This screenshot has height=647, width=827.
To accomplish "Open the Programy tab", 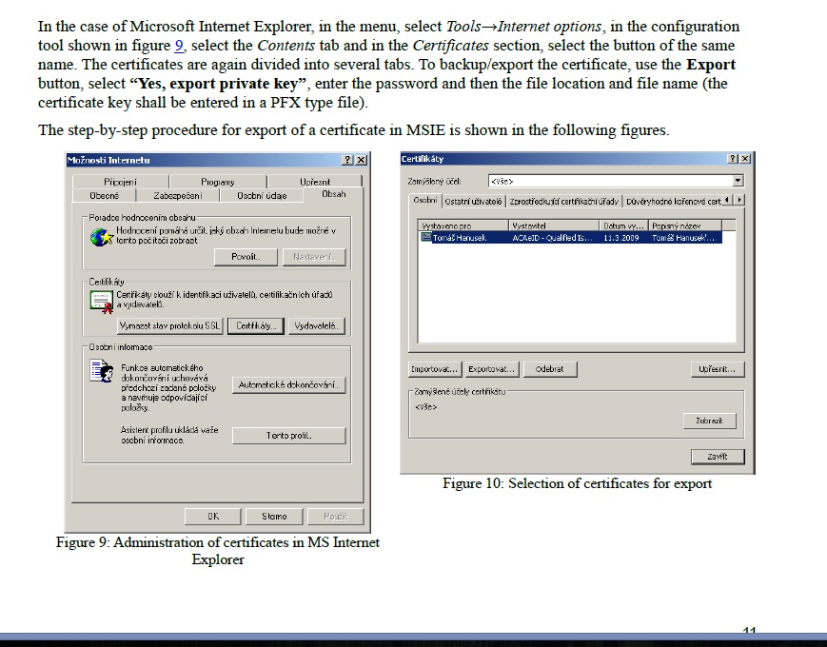I will [217, 181].
